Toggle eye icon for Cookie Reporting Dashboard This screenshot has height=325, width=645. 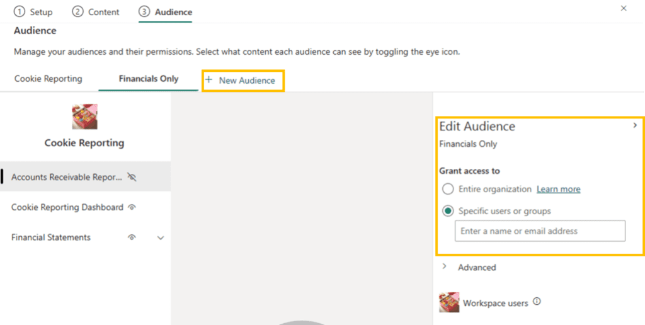132,207
